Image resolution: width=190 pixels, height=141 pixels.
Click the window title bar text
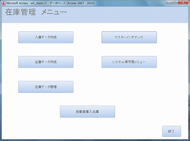pos(50,3)
